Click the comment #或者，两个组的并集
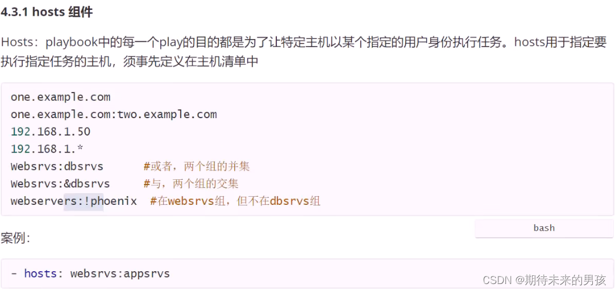This screenshot has height=291, width=615. (196, 166)
